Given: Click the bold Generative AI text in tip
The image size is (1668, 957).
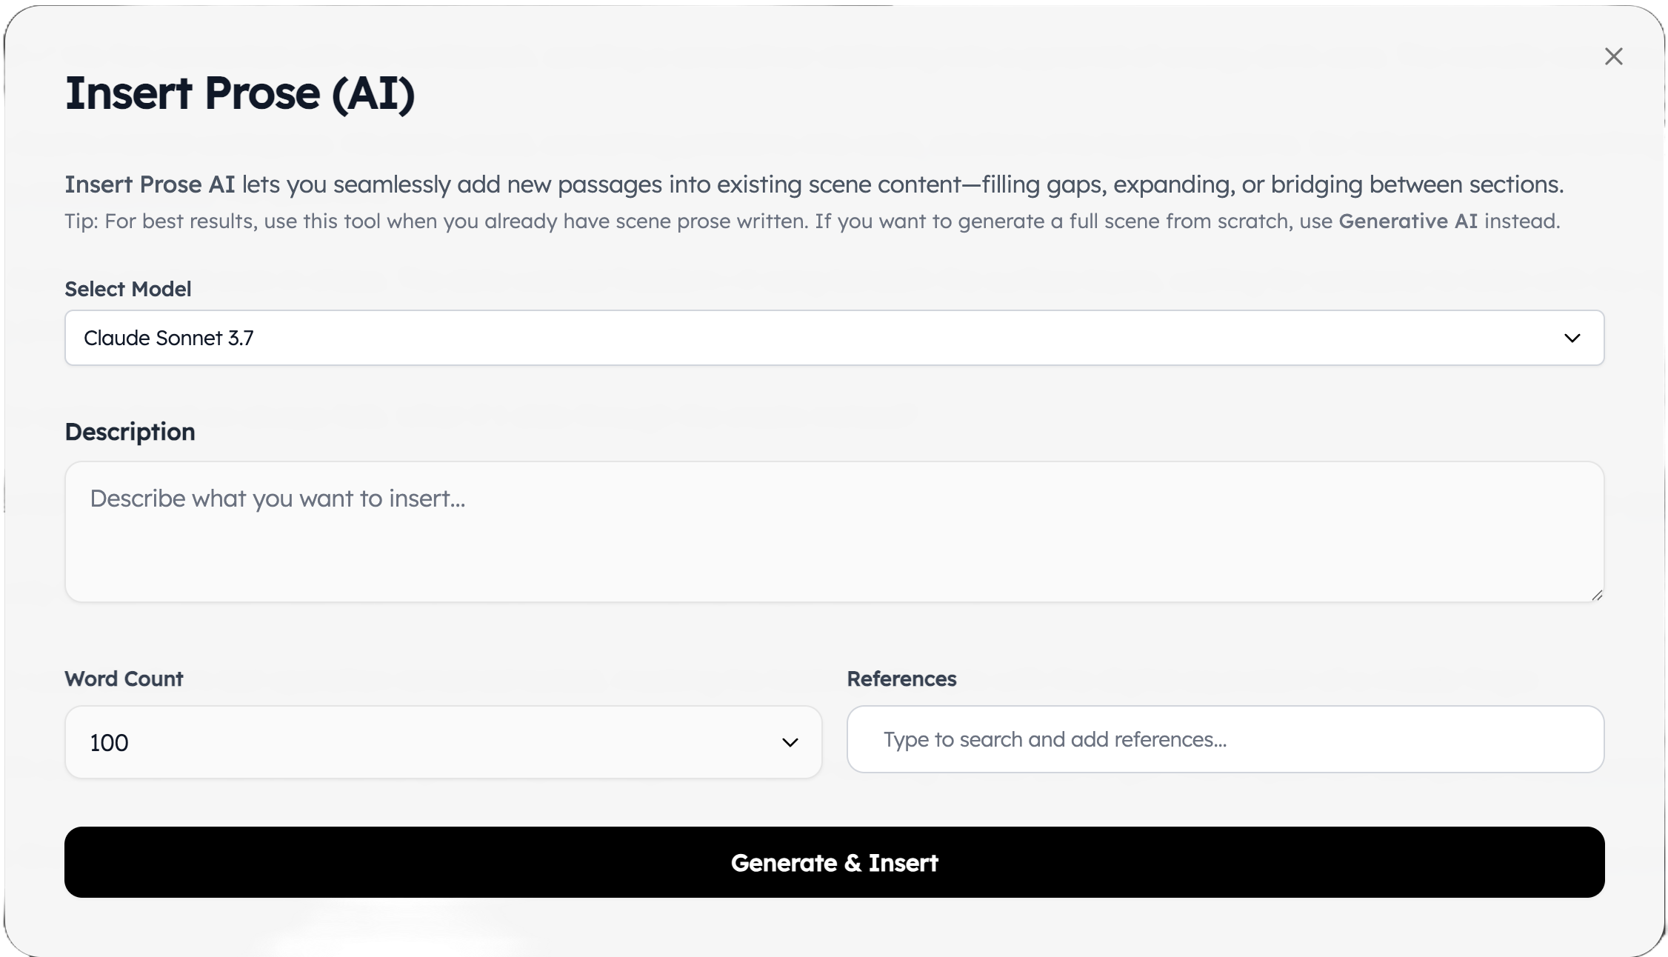Looking at the screenshot, I should (x=1407, y=221).
